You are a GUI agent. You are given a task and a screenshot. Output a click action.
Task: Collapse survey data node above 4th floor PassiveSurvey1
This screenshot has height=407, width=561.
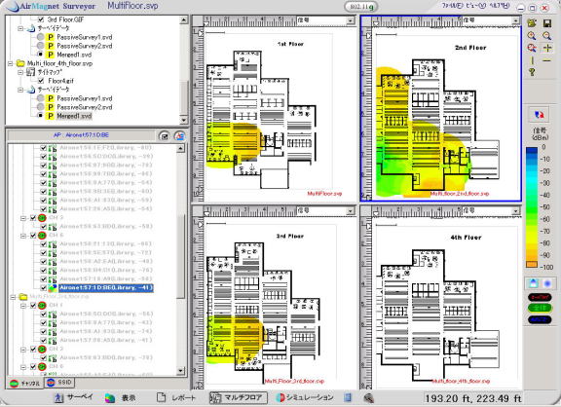pyautogui.click(x=20, y=90)
